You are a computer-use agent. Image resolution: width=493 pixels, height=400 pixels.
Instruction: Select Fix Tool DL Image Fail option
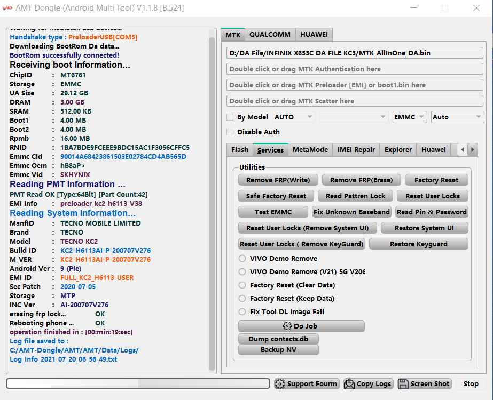click(x=242, y=312)
